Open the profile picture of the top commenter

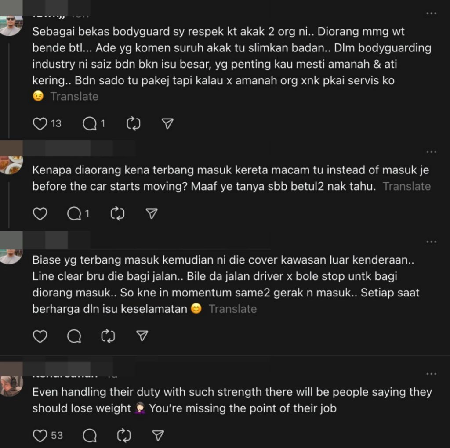(11, 25)
